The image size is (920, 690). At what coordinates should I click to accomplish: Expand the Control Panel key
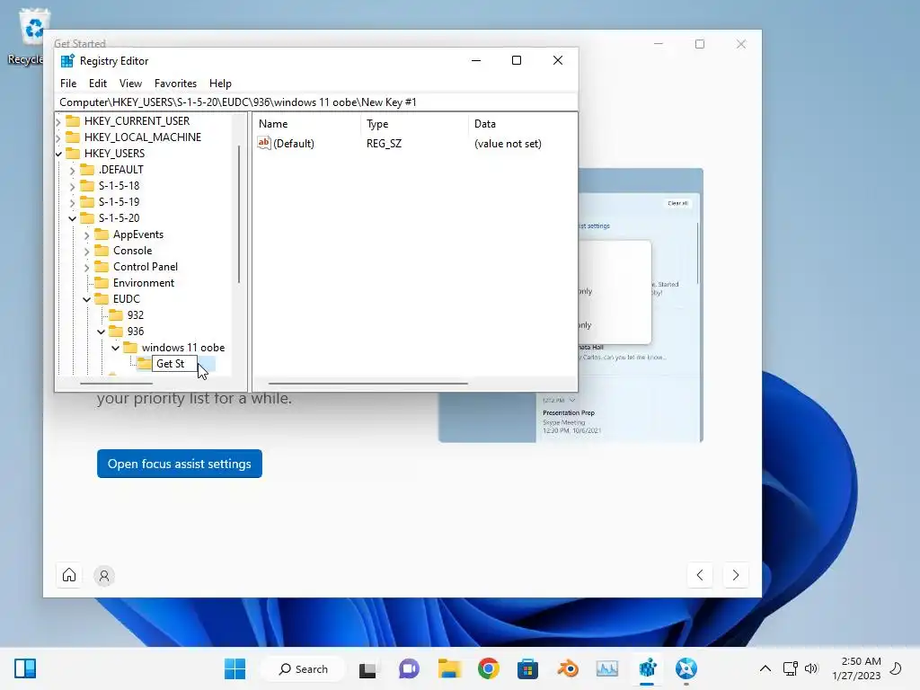click(x=87, y=267)
